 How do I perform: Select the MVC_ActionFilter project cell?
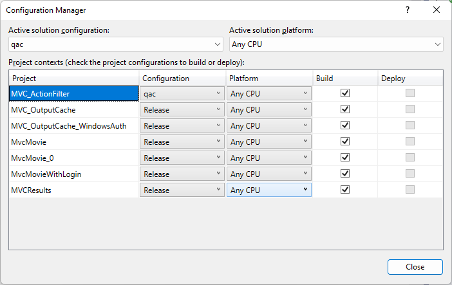74,93
